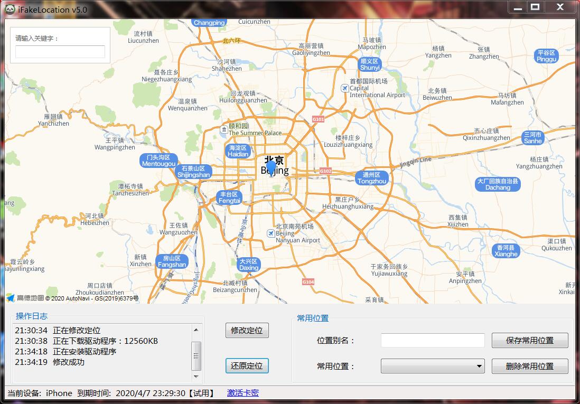This screenshot has width=580, height=404.
Task: Click the 修改定位 button
Action: click(x=247, y=331)
